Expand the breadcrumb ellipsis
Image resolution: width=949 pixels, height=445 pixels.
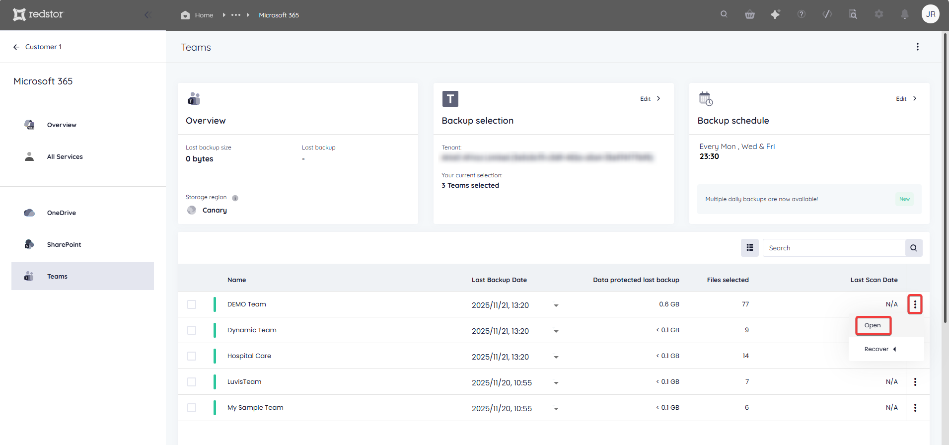236,15
